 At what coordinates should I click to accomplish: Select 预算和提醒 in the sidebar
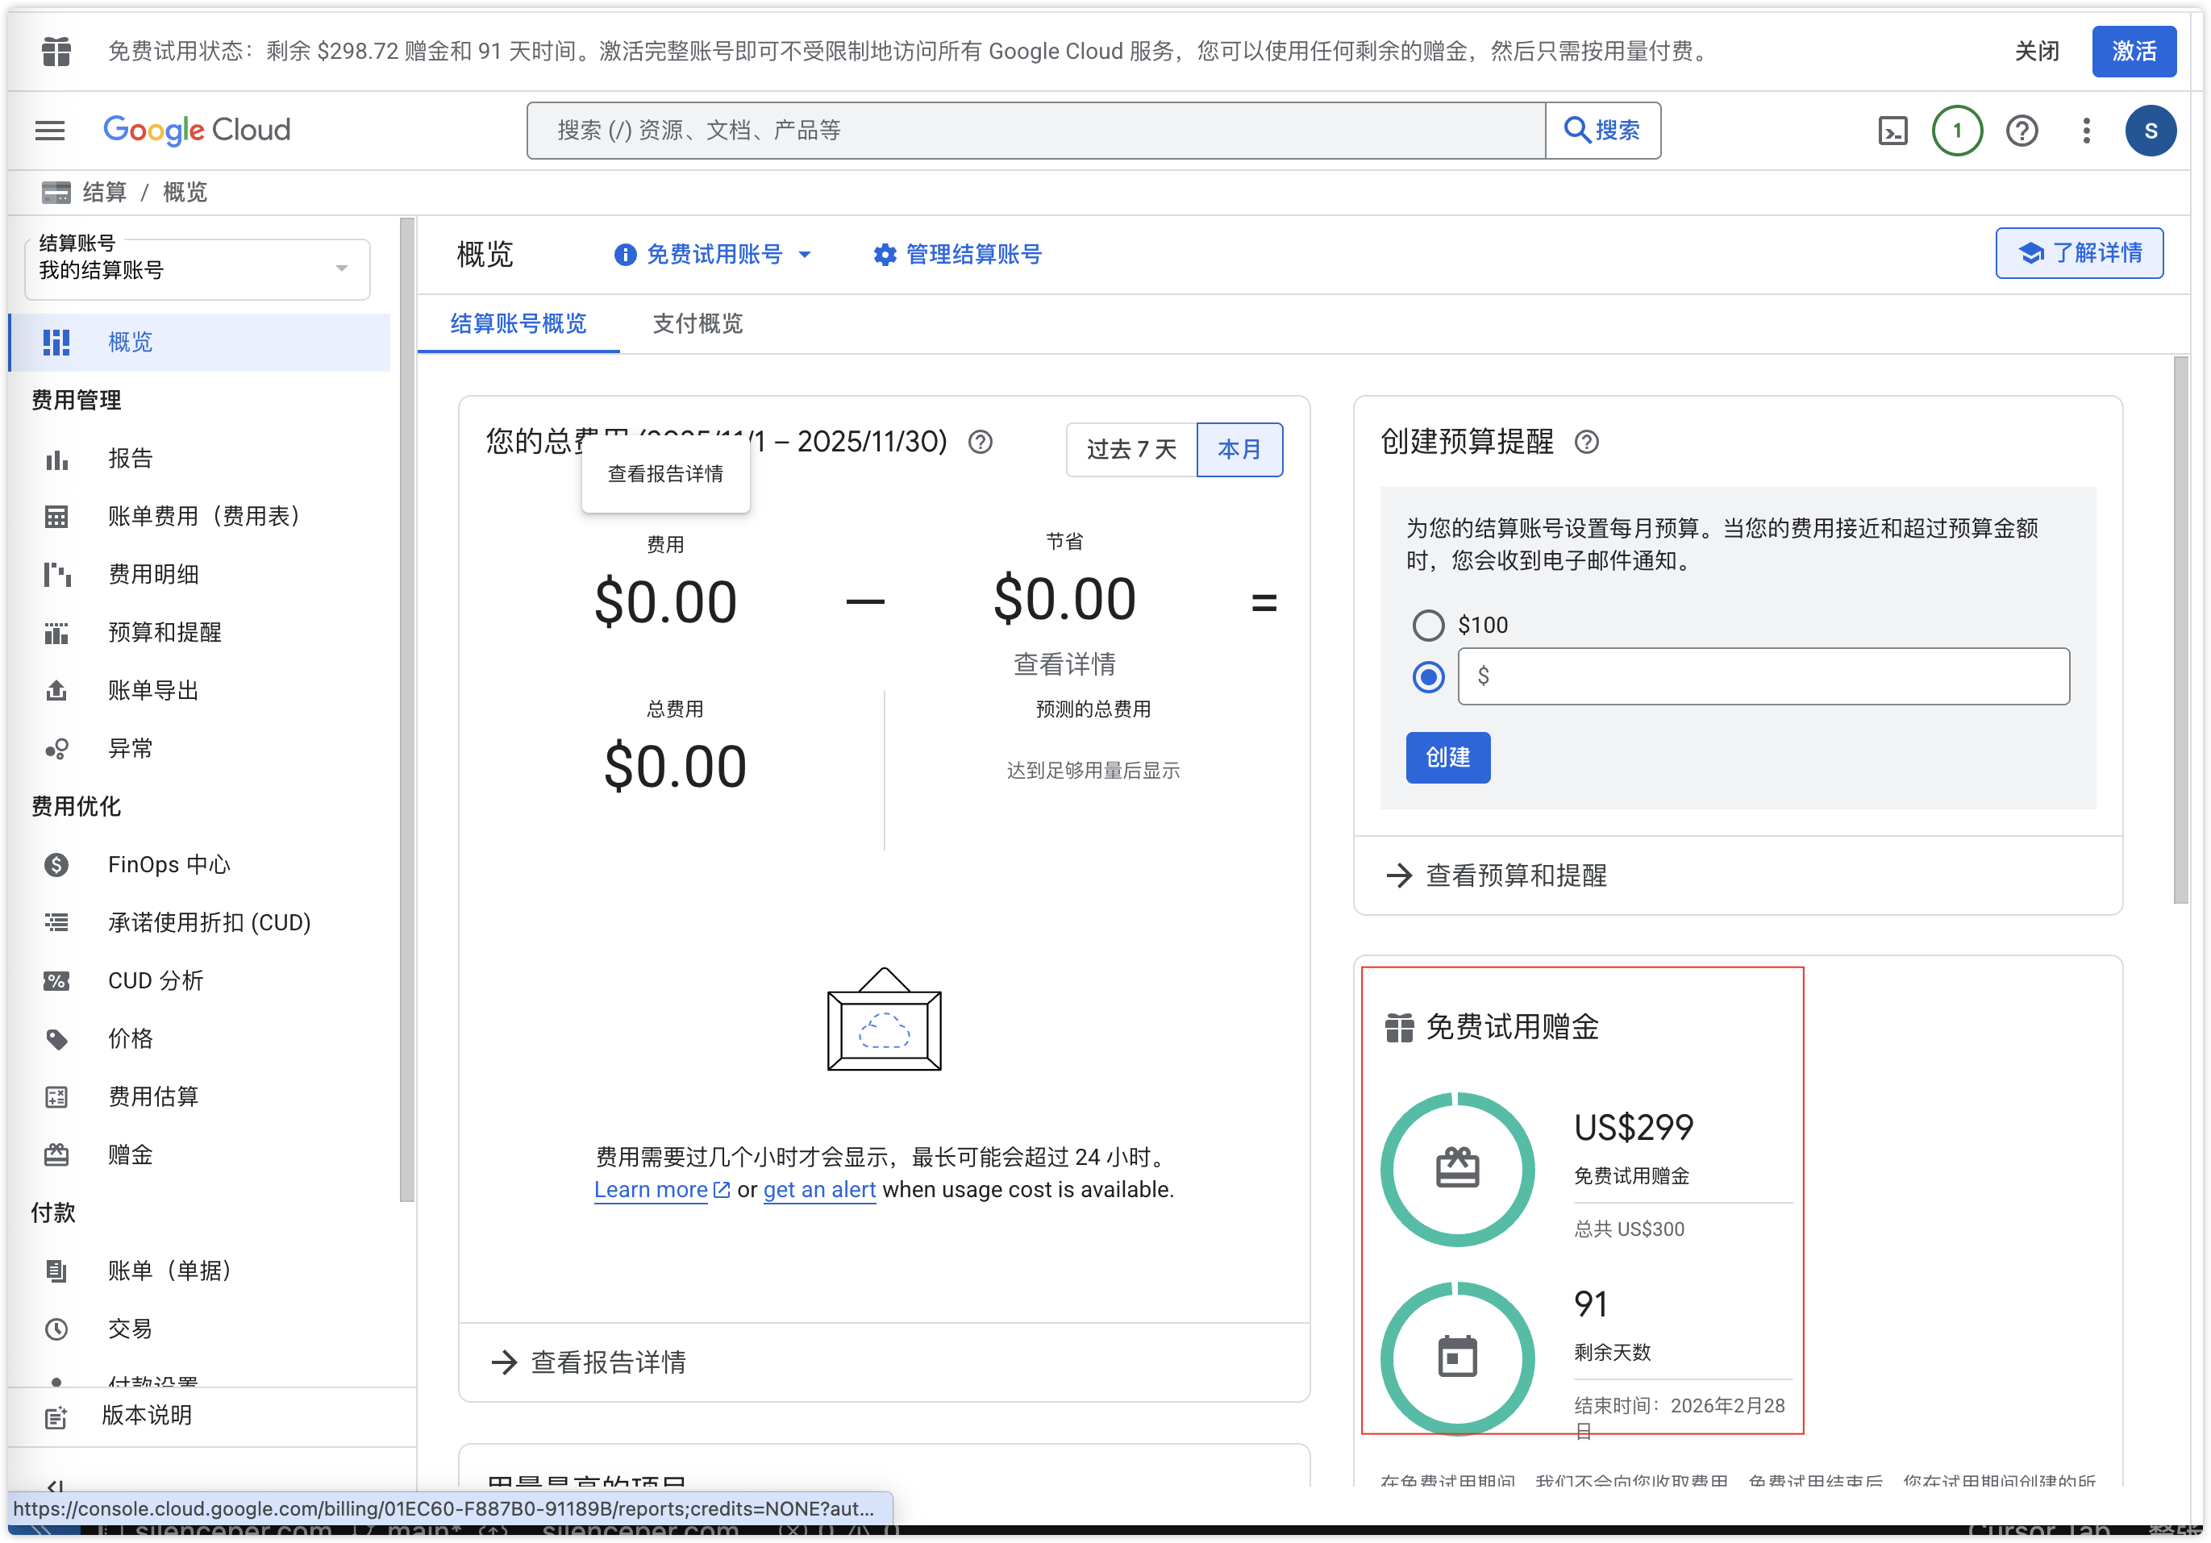click(x=164, y=632)
